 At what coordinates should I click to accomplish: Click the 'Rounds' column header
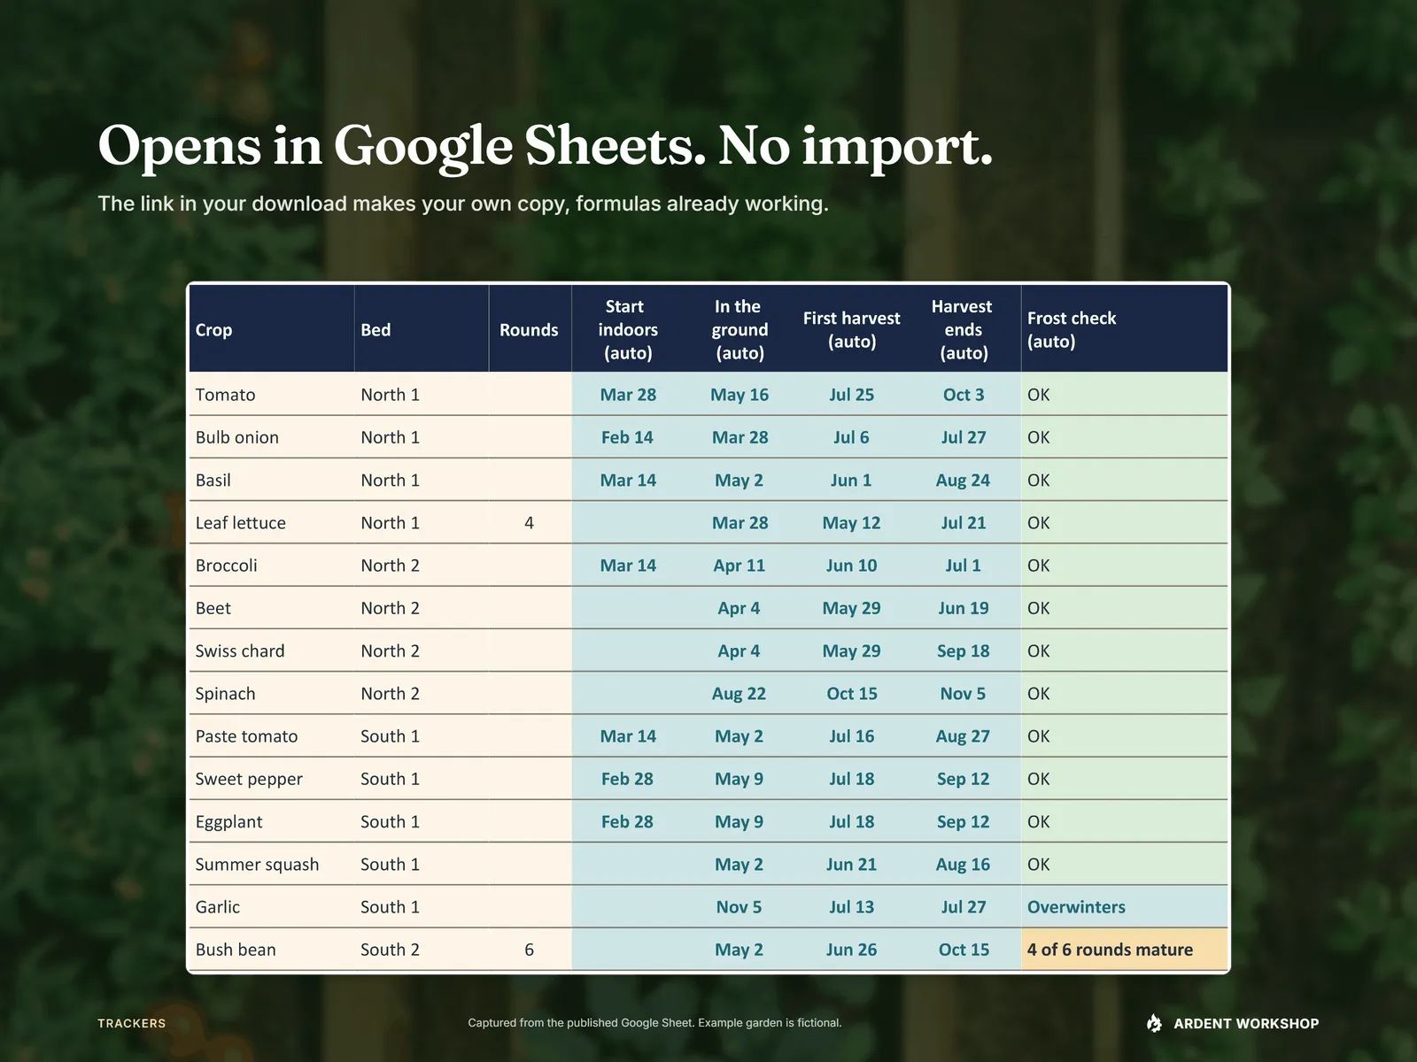pyautogui.click(x=529, y=330)
